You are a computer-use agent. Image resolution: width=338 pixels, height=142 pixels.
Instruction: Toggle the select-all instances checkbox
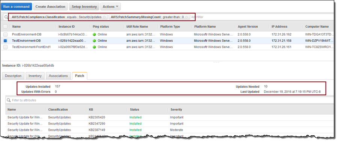tap(5, 27)
